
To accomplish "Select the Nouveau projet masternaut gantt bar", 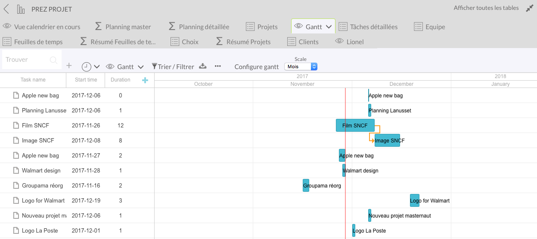I will (369, 215).
